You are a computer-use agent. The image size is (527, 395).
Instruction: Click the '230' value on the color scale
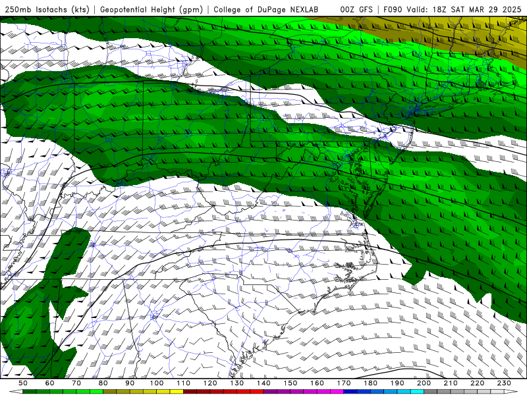[504, 383]
